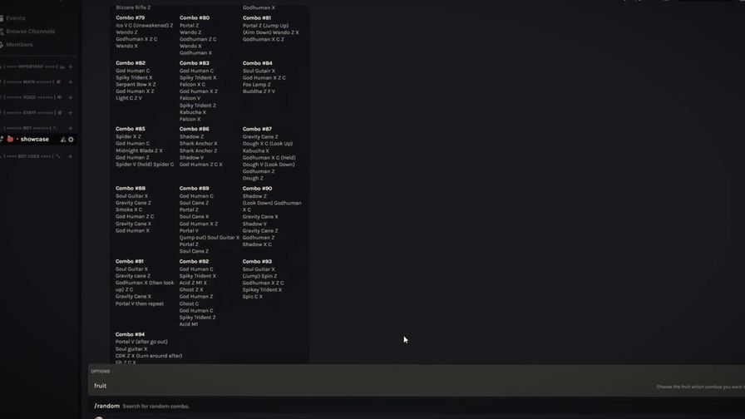Viewport: 745px width, 419px height.
Task: Create a channel in the MAIN category
Action: [x=70, y=82]
